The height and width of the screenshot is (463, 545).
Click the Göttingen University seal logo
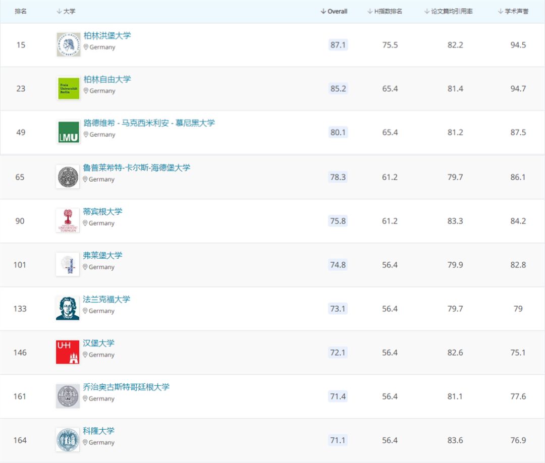coord(68,396)
